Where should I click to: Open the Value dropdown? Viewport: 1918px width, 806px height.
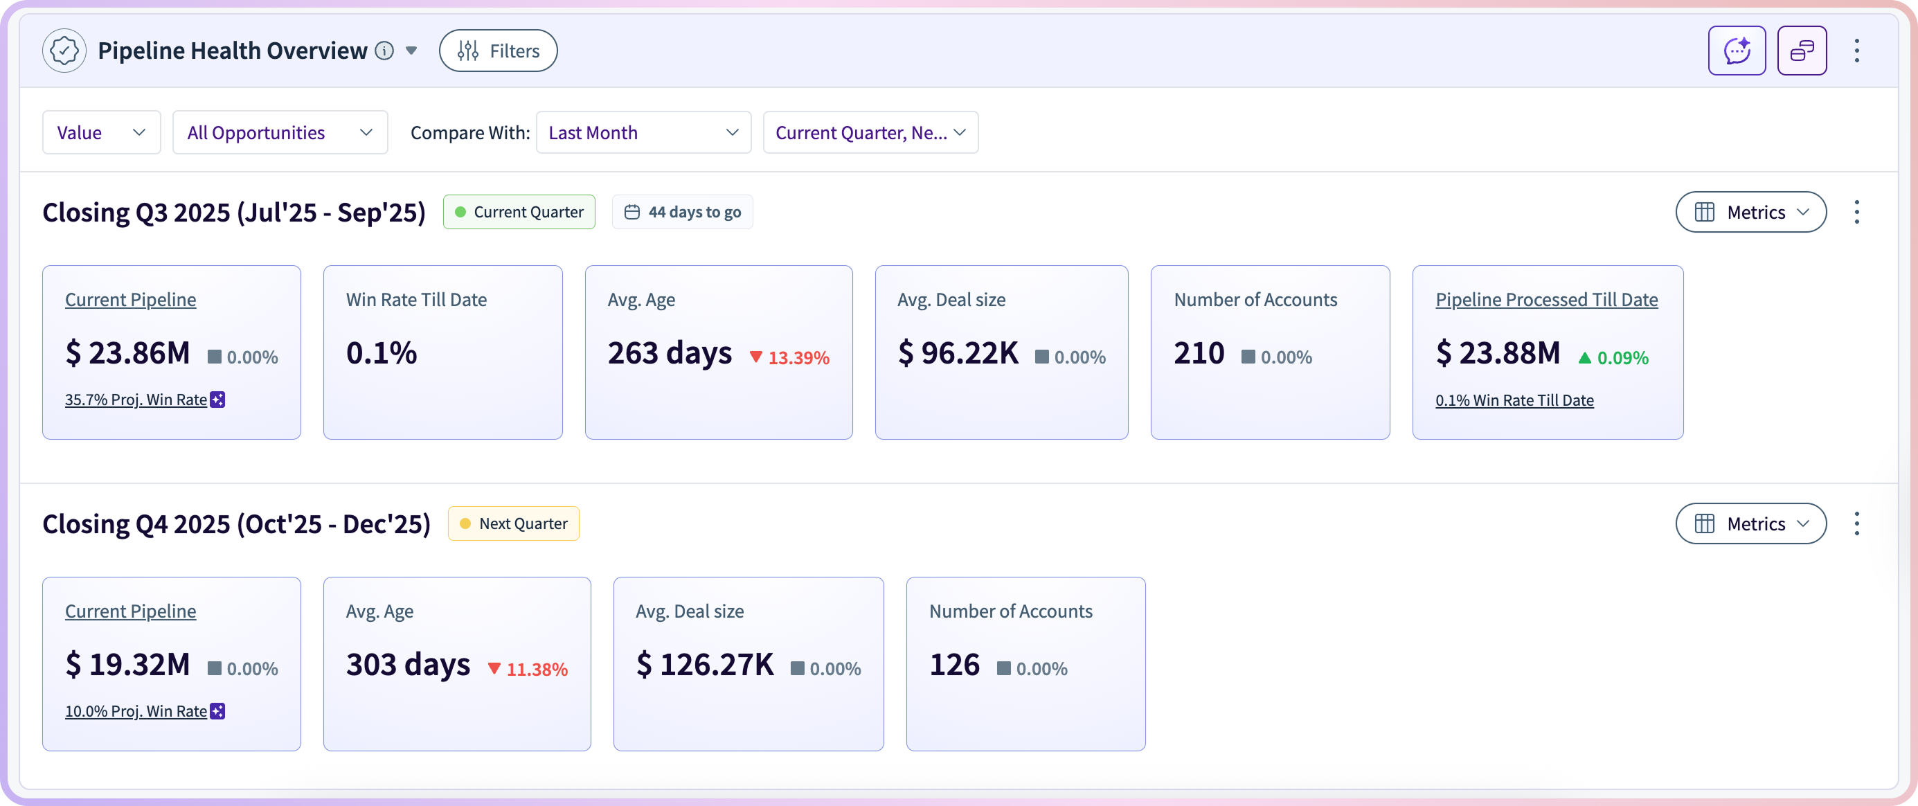pos(101,132)
